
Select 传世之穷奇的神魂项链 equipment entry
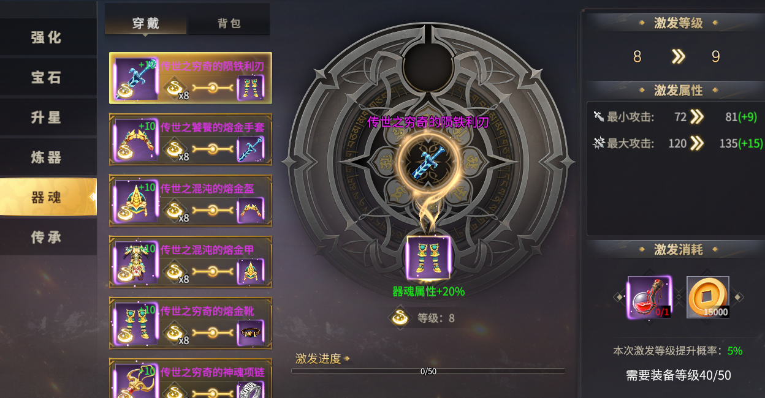click(191, 378)
